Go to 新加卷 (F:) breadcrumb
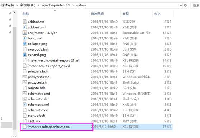 click(x=28, y=5)
